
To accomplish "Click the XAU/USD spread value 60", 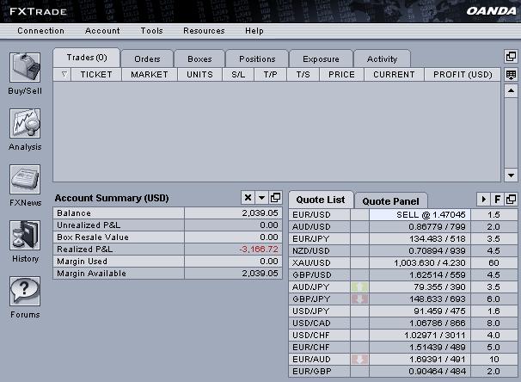I will tap(493, 263).
